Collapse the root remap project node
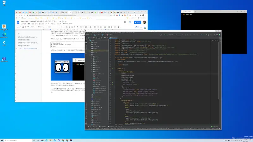This screenshot has width=253, height=142. [89, 40]
